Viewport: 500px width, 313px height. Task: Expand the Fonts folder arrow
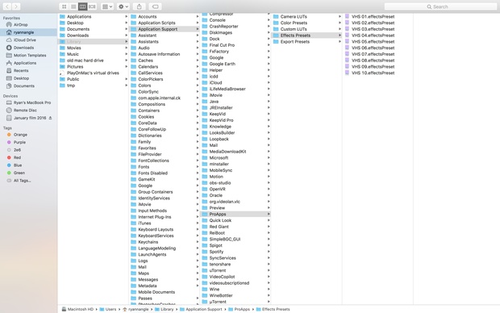click(198, 167)
